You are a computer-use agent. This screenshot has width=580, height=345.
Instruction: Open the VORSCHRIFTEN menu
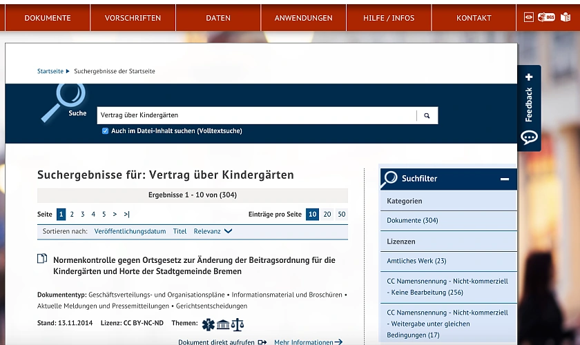[133, 18]
